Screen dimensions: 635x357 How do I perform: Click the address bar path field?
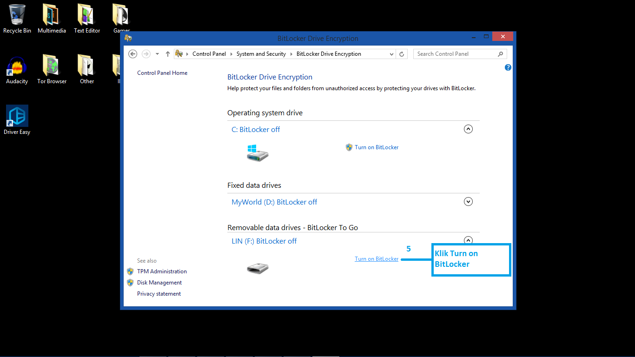click(x=285, y=54)
